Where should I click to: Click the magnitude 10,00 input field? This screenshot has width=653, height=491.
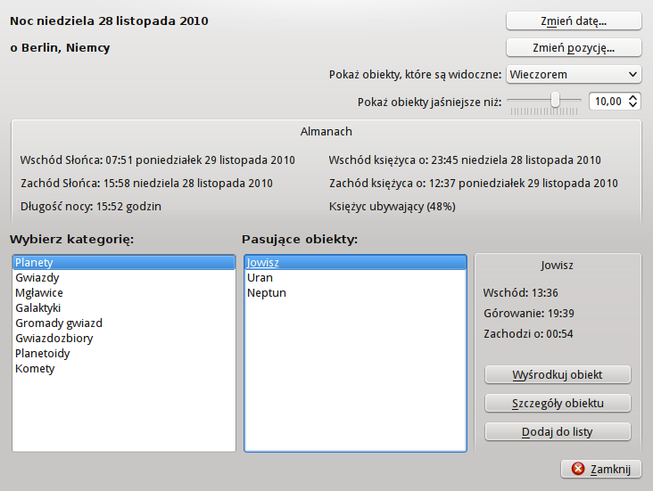608,102
